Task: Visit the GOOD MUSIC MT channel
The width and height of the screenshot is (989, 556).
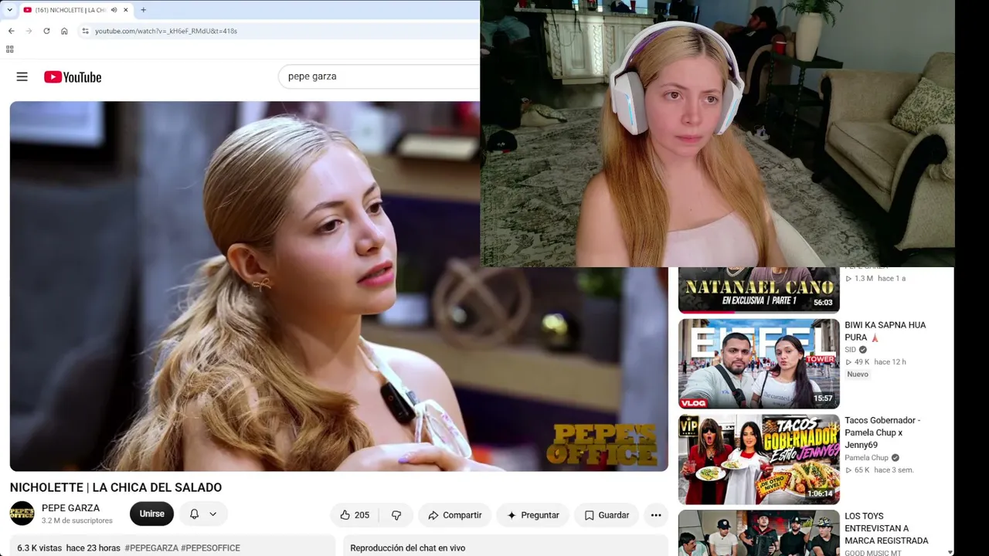Action: (873, 553)
